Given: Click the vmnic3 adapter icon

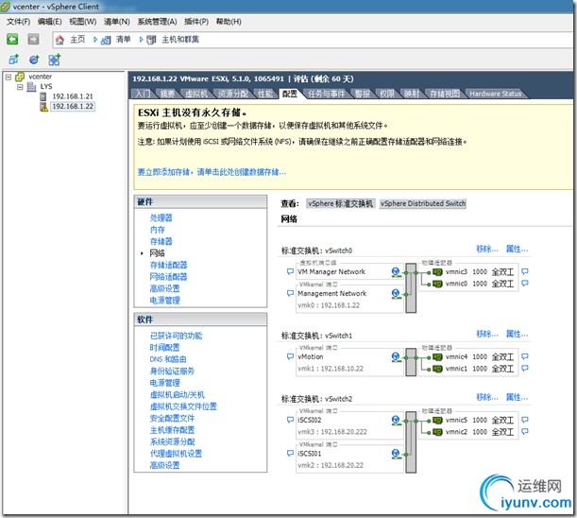Looking at the screenshot, I should (x=437, y=272).
